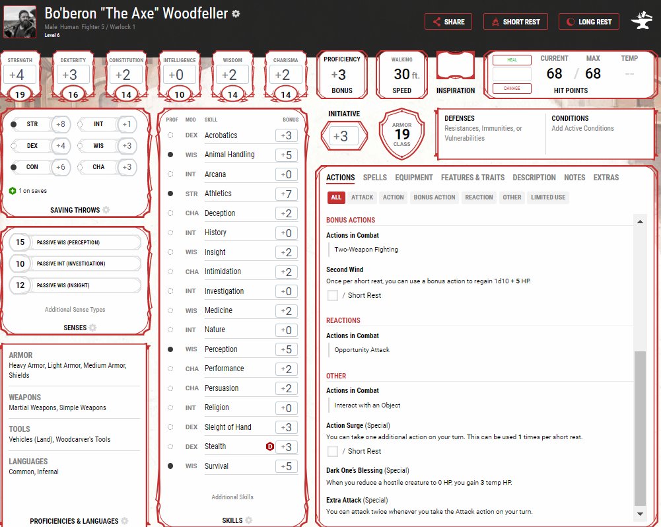Screen dimensions: 661x527
Task: Toggle the Inspiration box
Action: pyautogui.click(x=455, y=66)
